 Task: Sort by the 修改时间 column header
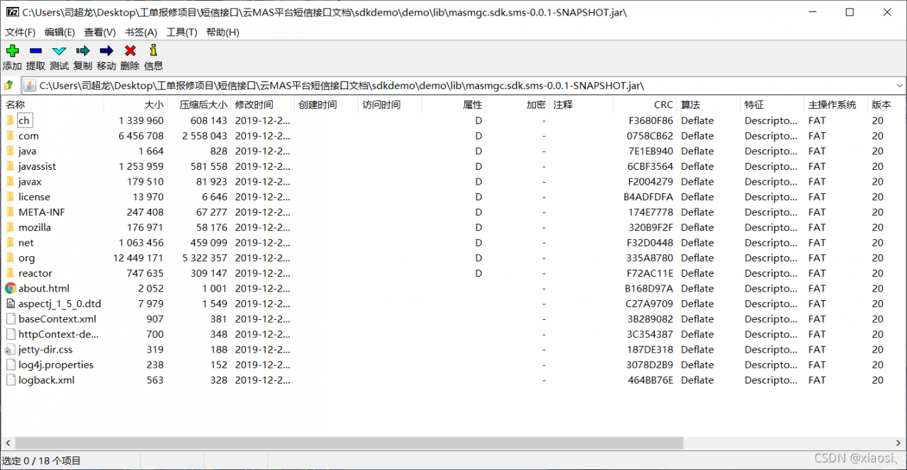pos(254,105)
